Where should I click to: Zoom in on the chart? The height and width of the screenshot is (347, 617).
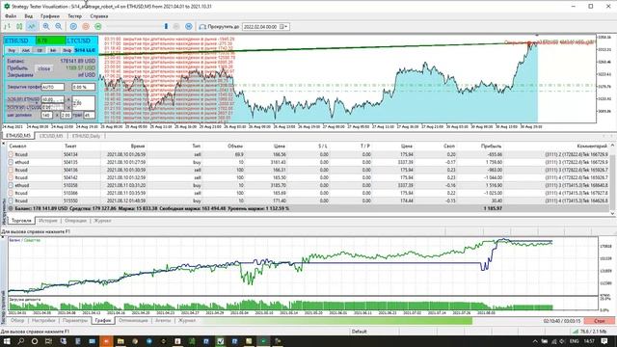pos(46,26)
